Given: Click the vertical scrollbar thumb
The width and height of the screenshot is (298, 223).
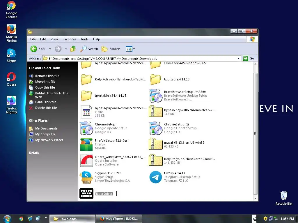Looking at the screenshot, I should [256, 134].
